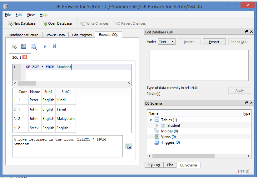Viewport: 258px width, 178px height.
Task: Select the DB Schema bottom tab
Action: (x=189, y=165)
